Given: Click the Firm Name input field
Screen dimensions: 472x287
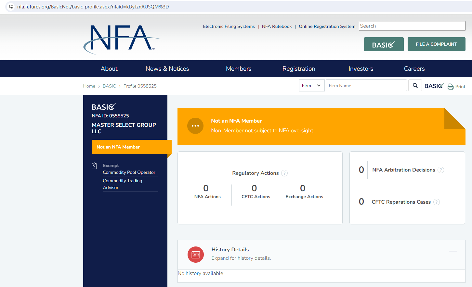Looking at the screenshot, I should click(366, 86).
